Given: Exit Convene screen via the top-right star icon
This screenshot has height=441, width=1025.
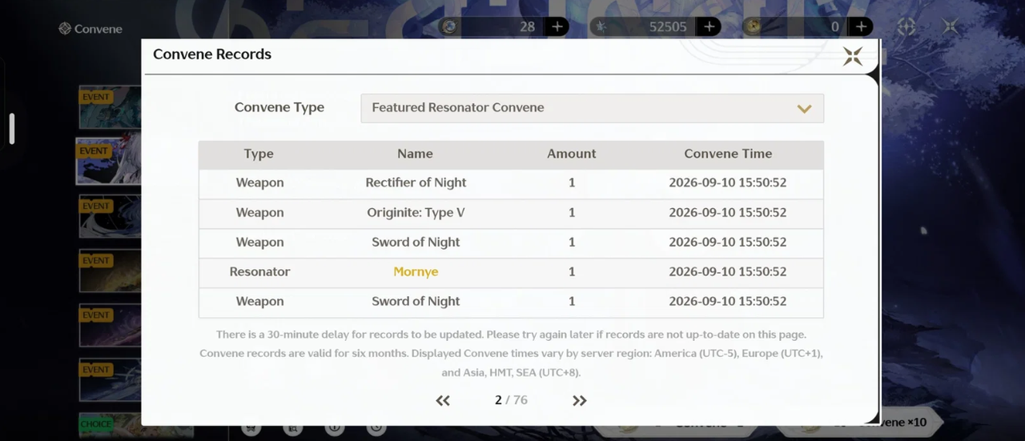Looking at the screenshot, I should tap(950, 26).
